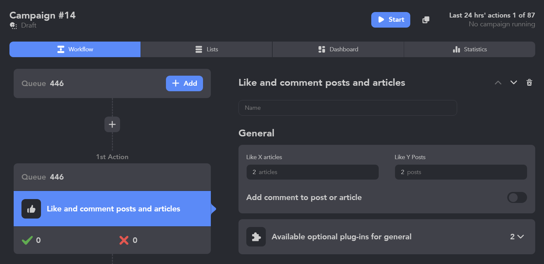The image size is (544, 264).
Task: Click the Workflow tab icon
Action: coord(61,49)
